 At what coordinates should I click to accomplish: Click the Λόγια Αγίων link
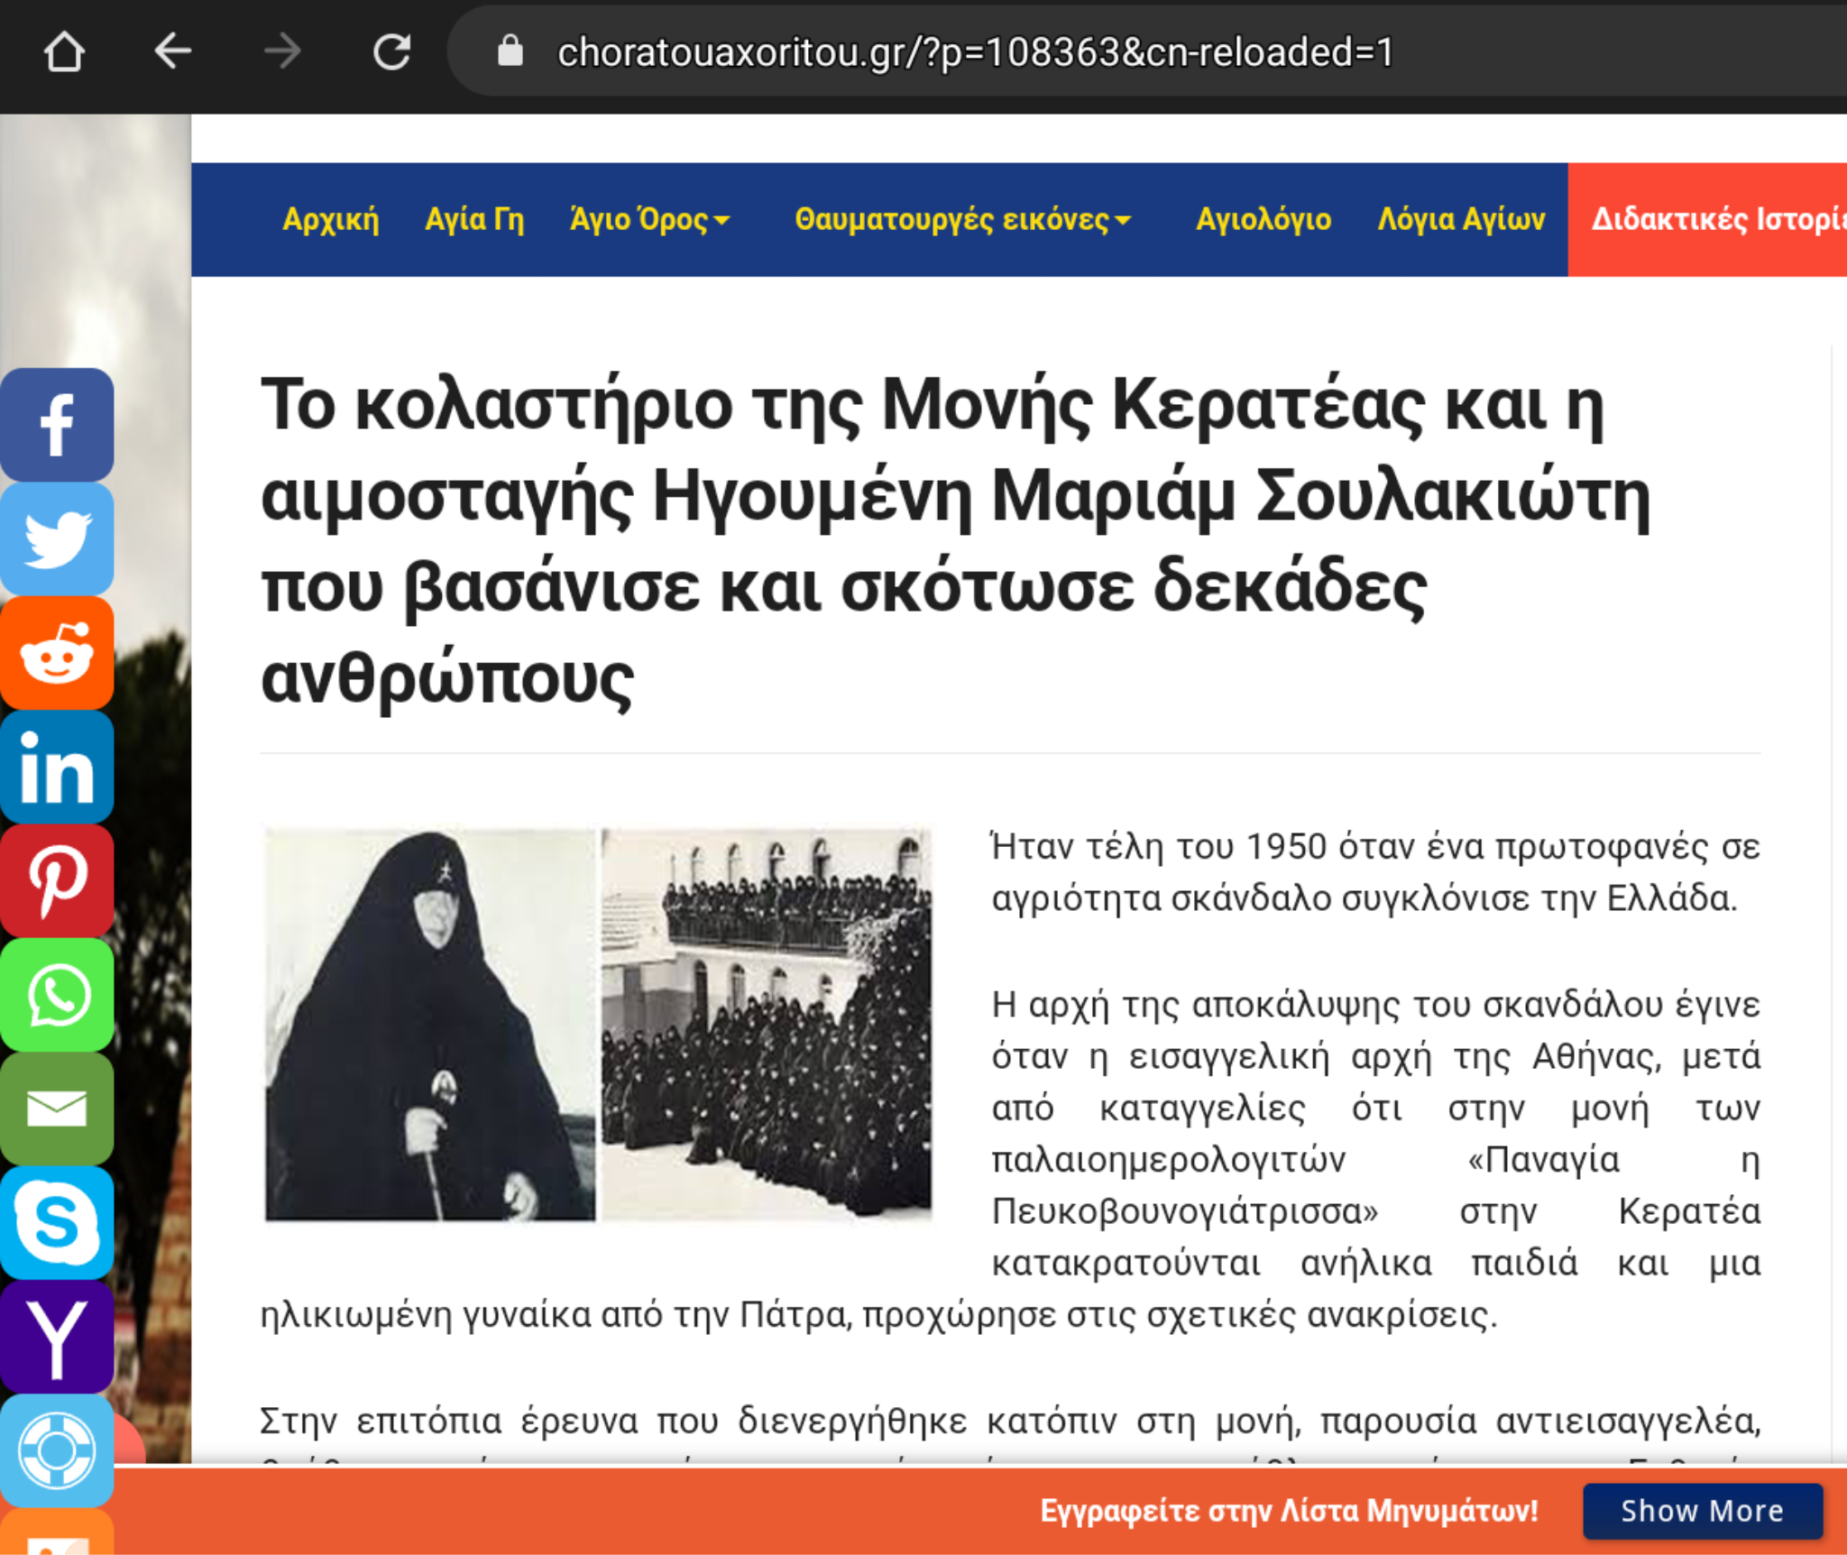[x=1461, y=219]
